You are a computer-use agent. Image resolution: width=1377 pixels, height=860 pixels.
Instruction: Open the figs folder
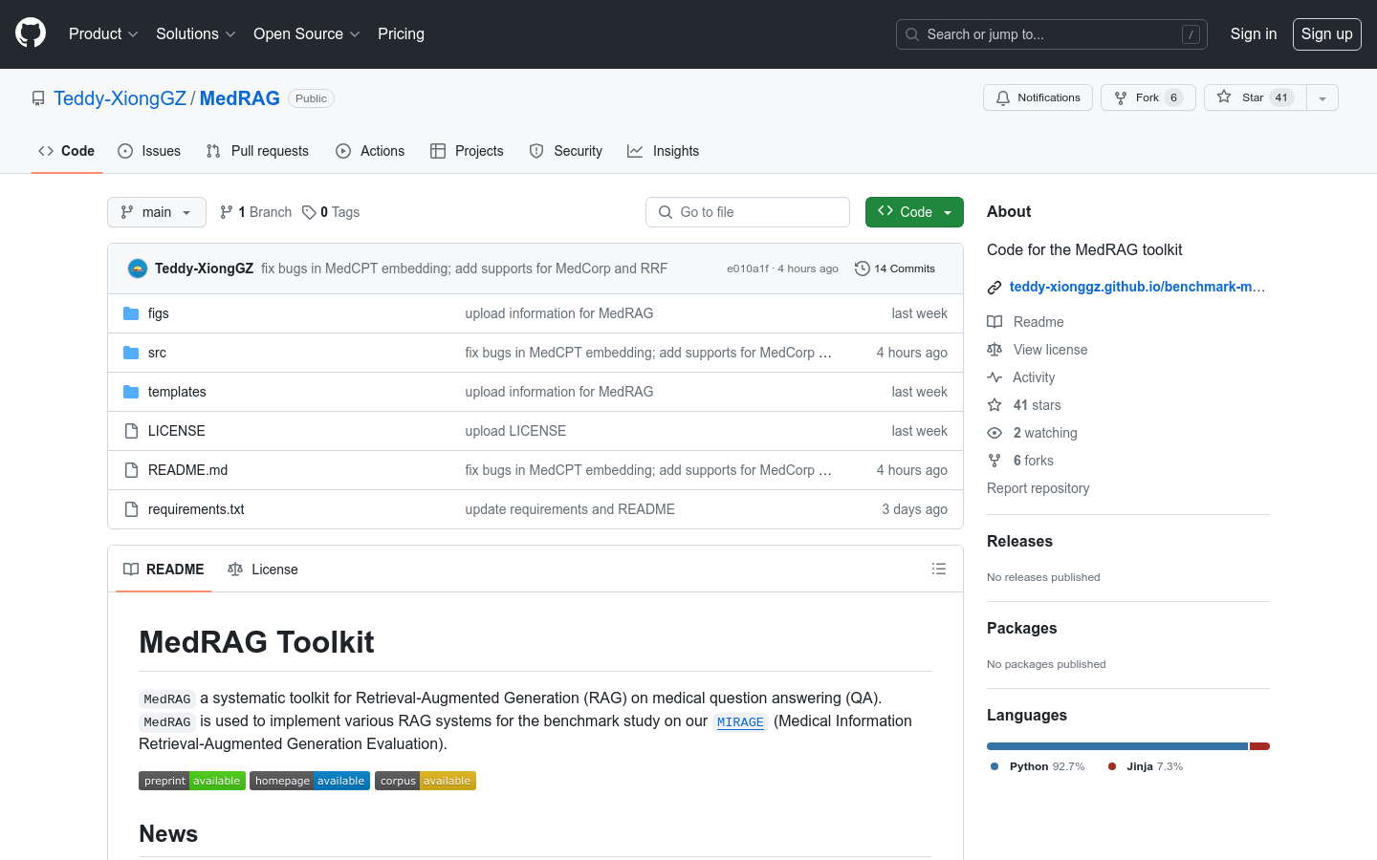158,313
